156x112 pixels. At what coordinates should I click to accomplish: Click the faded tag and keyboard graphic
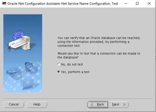click(14, 74)
